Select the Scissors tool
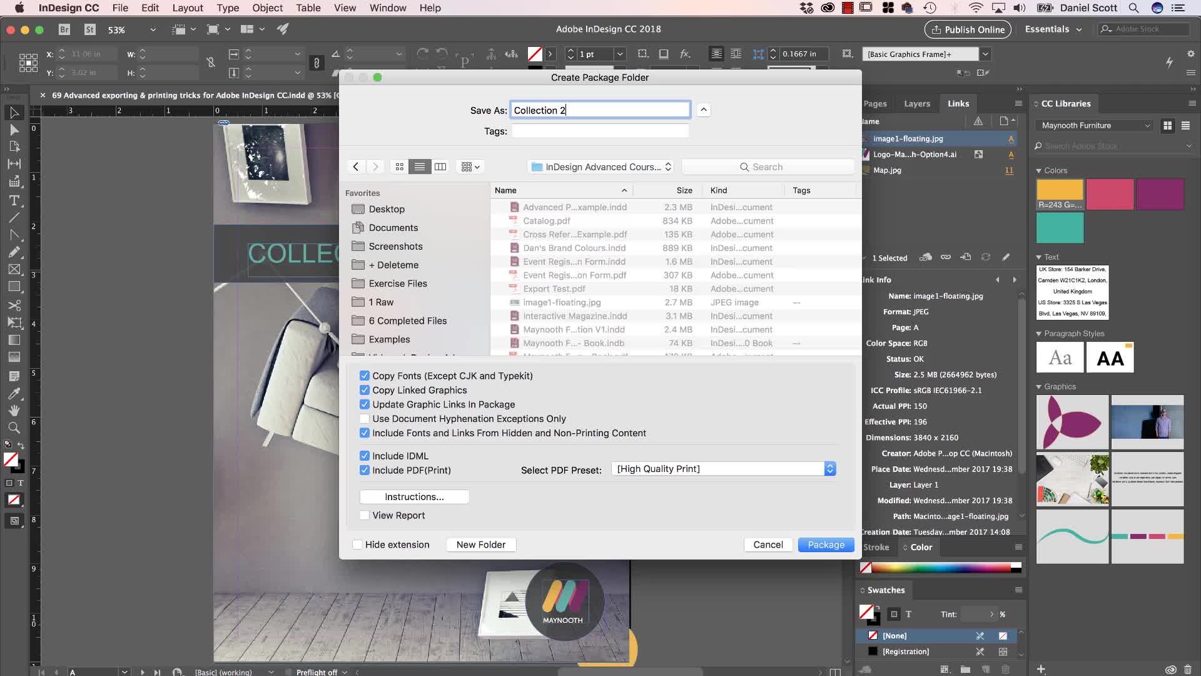 pyautogui.click(x=14, y=305)
